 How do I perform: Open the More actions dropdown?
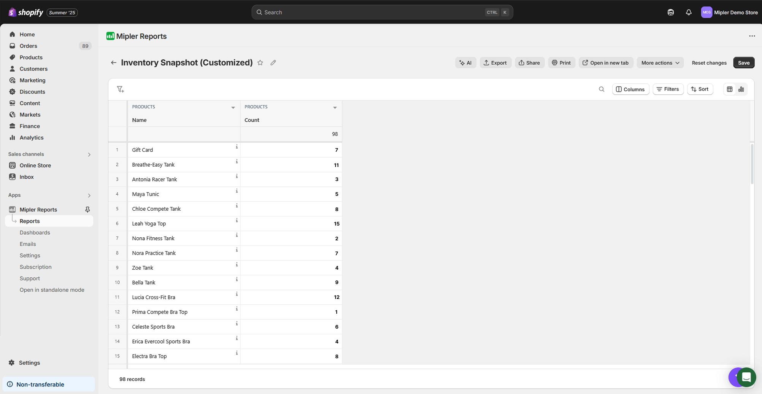pos(660,63)
